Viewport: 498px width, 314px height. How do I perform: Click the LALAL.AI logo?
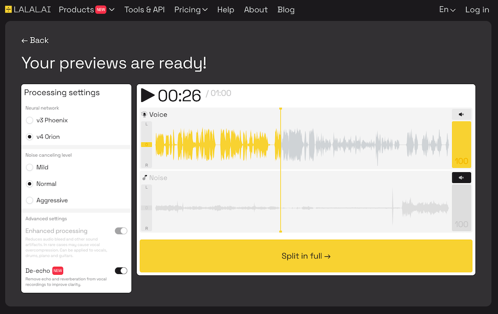point(28,9)
